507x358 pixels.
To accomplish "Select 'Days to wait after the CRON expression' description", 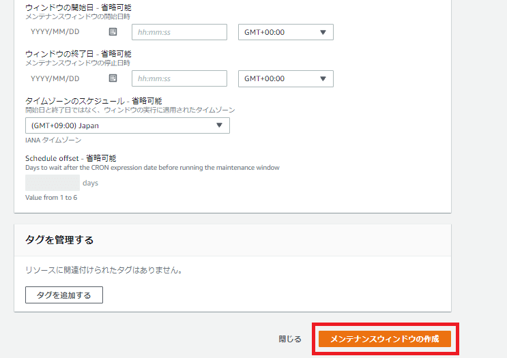I will point(152,167).
